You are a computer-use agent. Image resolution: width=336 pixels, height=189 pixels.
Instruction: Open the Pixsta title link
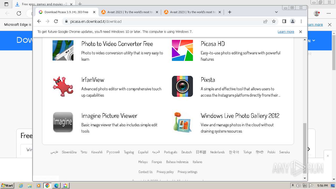click(x=208, y=80)
